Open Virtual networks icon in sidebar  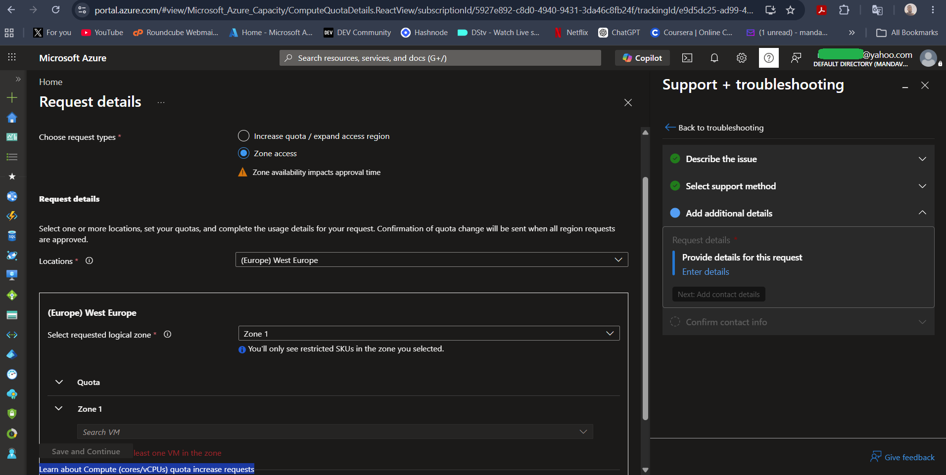coord(12,335)
